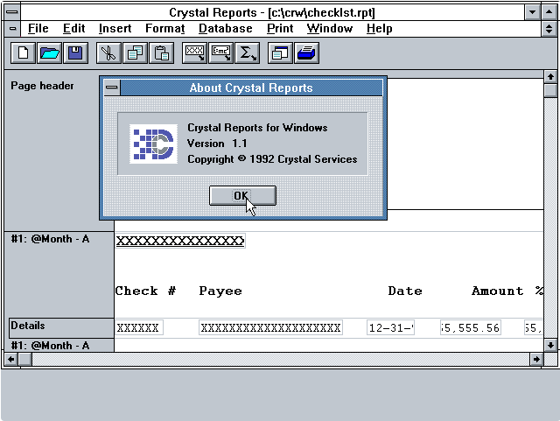Open the File menu

[38, 29]
